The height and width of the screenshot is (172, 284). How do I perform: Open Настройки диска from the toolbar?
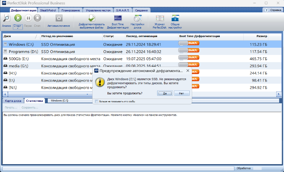(x=137, y=18)
